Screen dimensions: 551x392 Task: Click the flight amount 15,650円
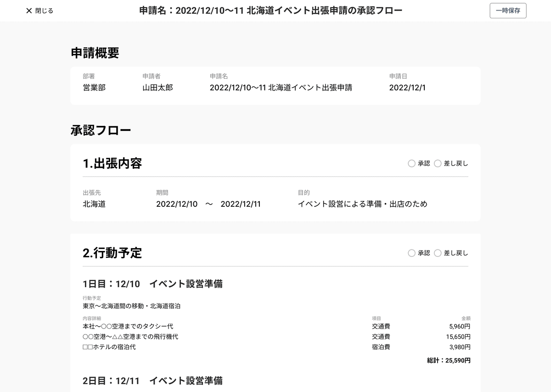tap(458, 337)
